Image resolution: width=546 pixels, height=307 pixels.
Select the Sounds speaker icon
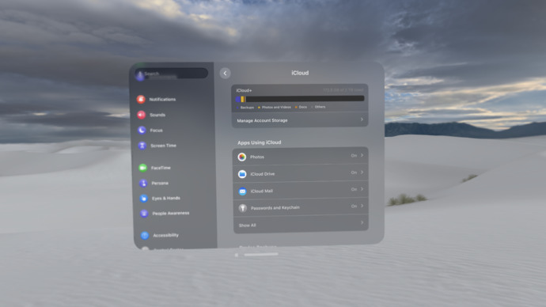coord(141,115)
